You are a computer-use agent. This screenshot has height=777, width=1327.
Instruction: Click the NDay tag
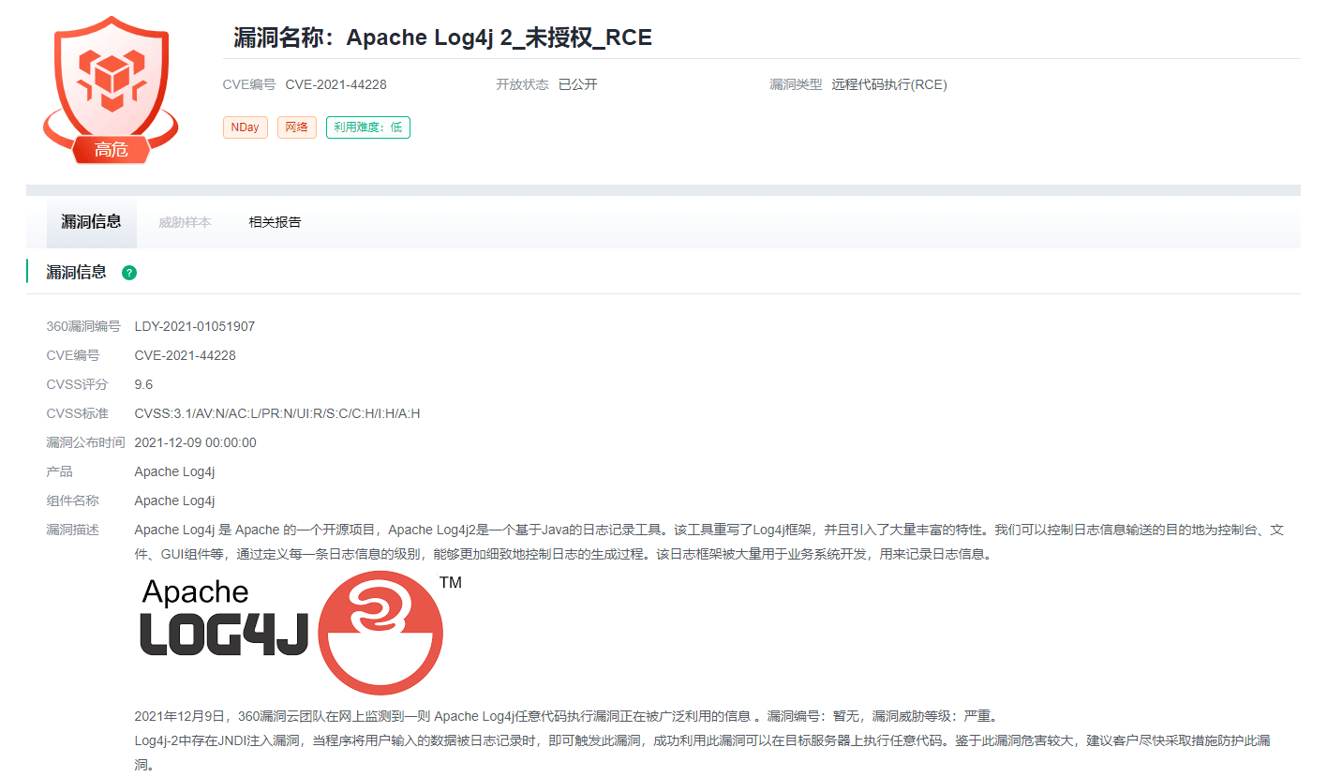[246, 127]
